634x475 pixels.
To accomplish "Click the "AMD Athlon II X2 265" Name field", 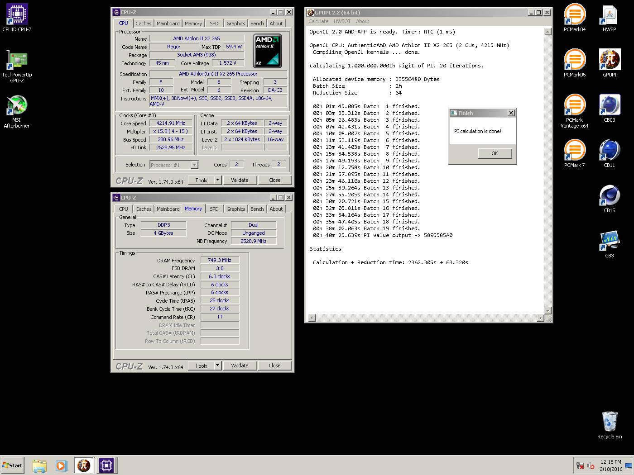I will tap(197, 38).
